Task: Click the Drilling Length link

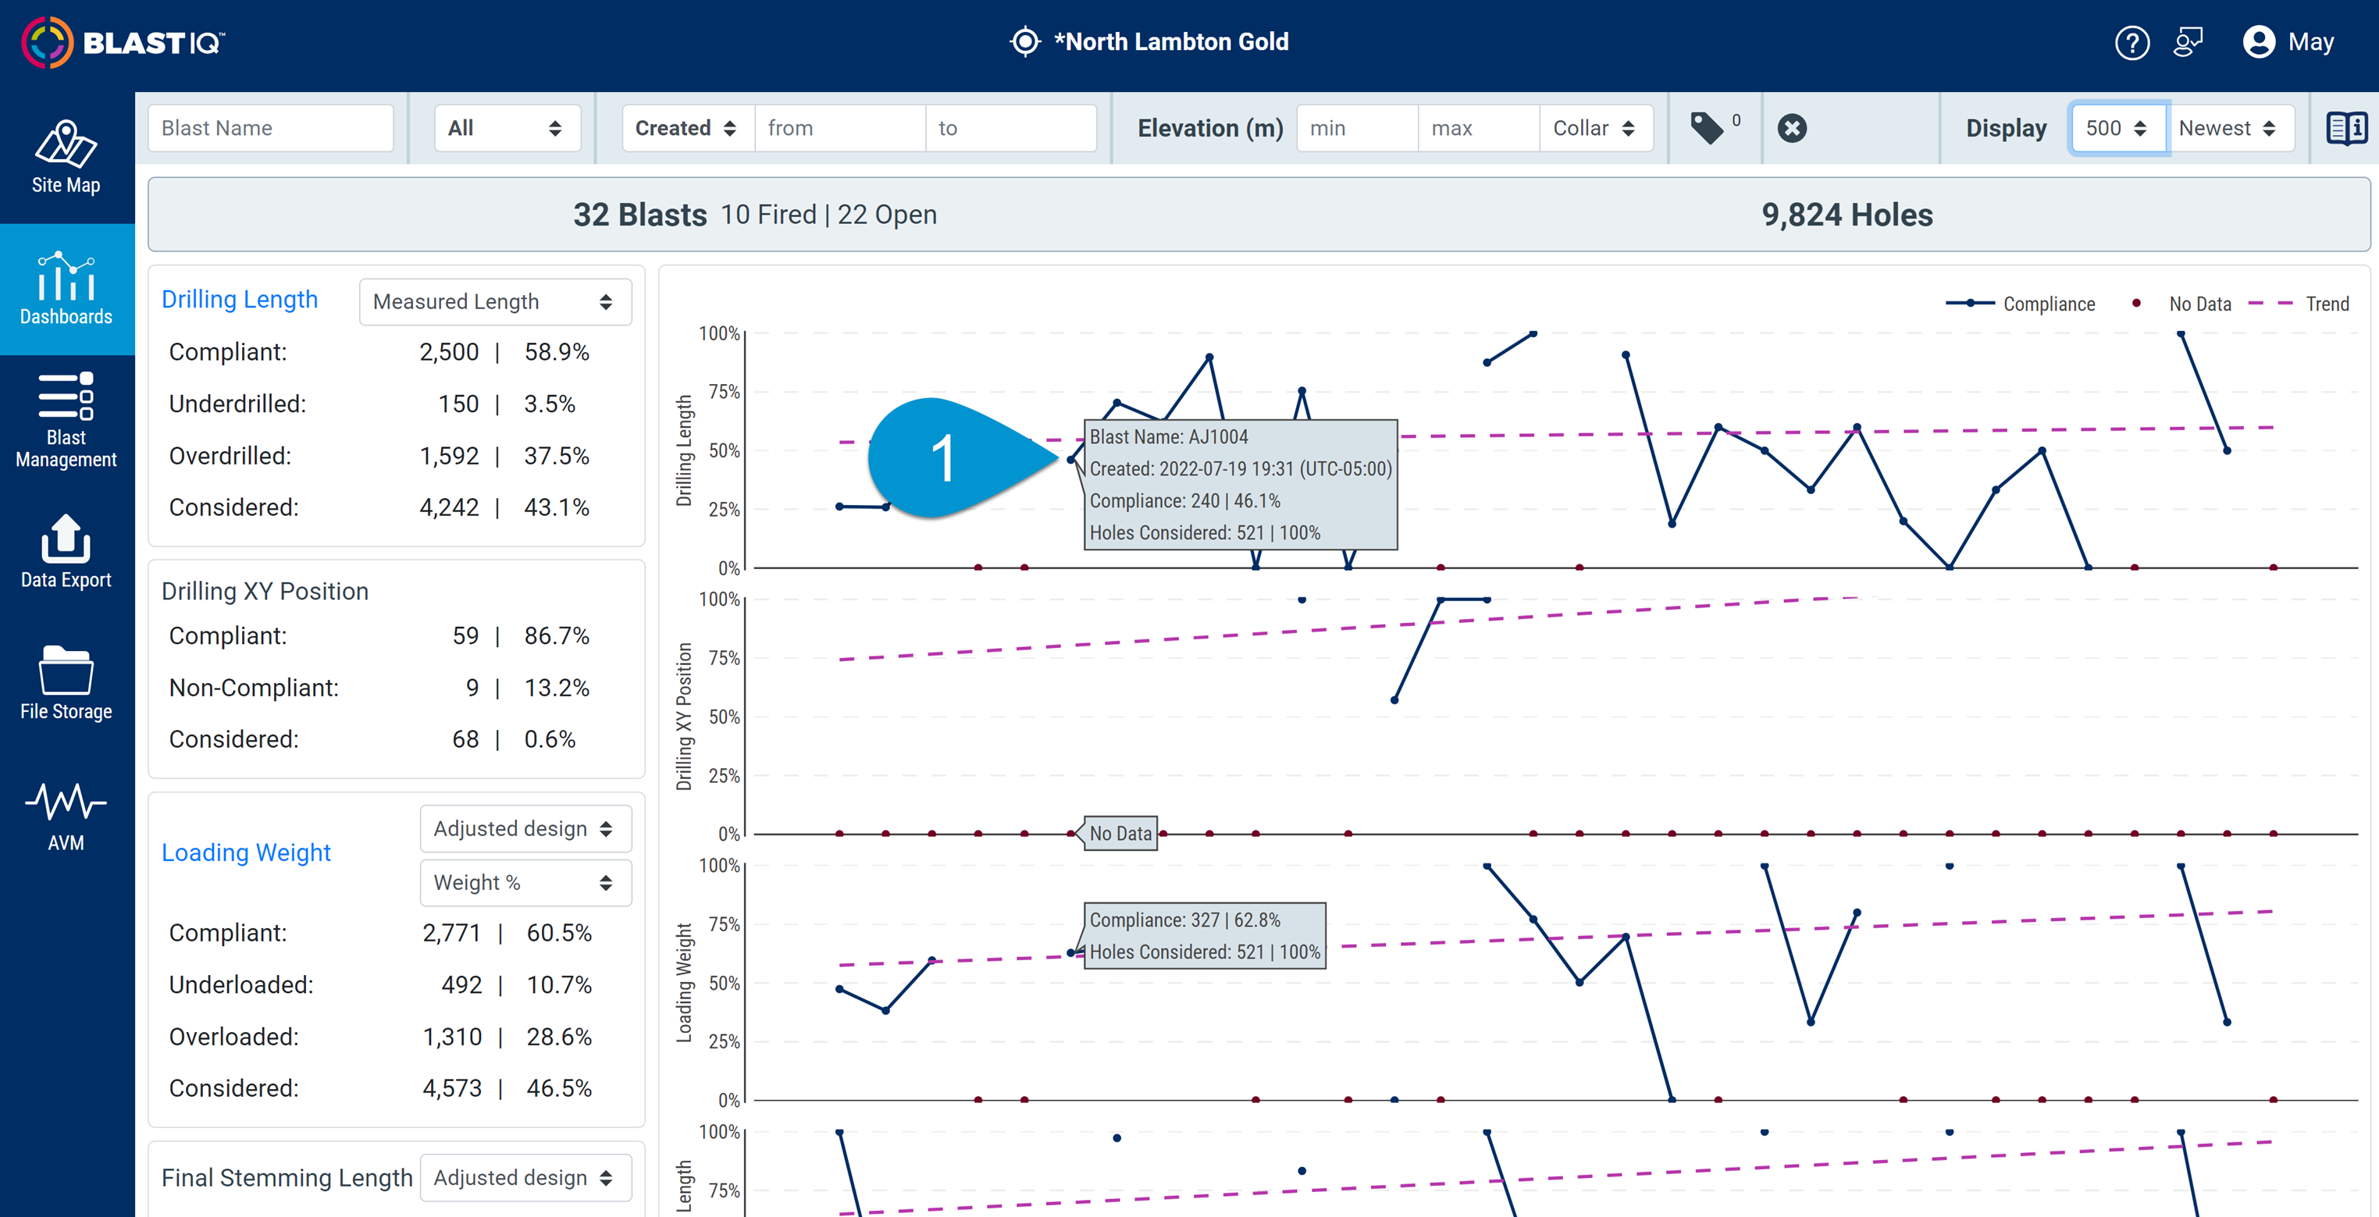Action: click(x=239, y=299)
